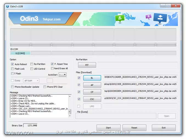Check Phone EFS Clear option
Image resolution: width=186 pixels, height=139 pixels.
pos(45,87)
